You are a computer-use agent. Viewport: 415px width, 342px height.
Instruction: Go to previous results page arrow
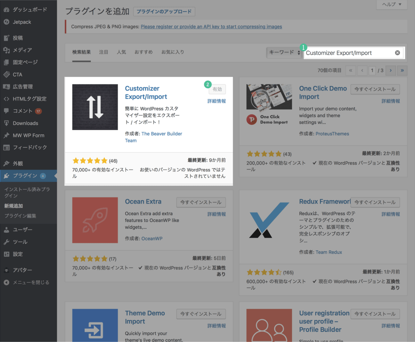362,70
